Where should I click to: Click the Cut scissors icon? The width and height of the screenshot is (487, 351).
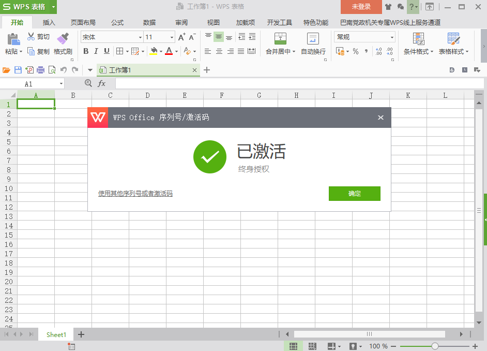[x=31, y=37]
